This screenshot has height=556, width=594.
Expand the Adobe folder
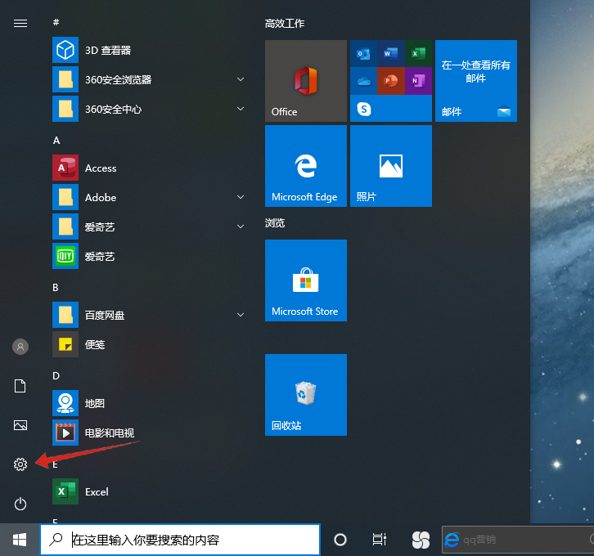241,197
